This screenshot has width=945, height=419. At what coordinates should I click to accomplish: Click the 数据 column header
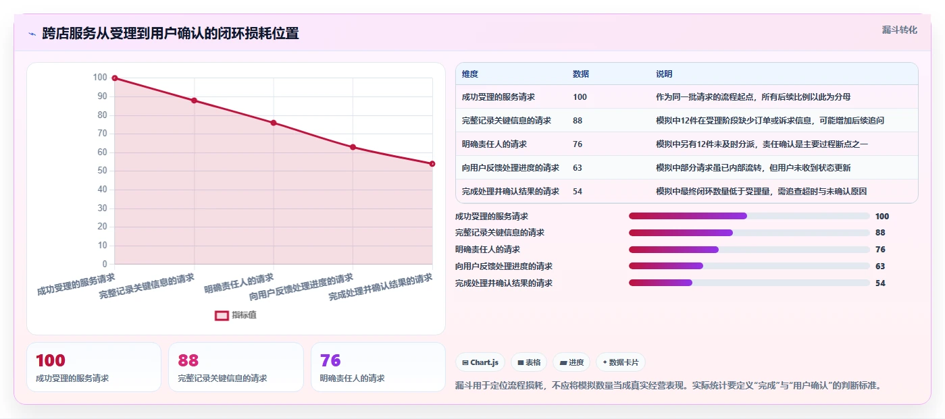pyautogui.click(x=581, y=74)
